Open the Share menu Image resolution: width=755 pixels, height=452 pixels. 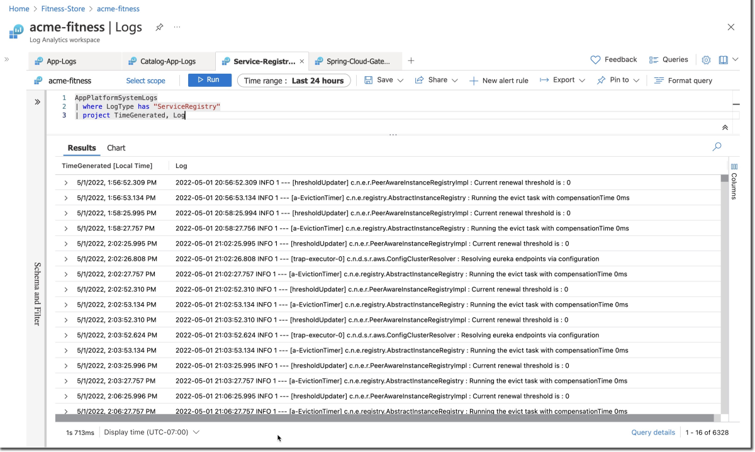point(436,80)
